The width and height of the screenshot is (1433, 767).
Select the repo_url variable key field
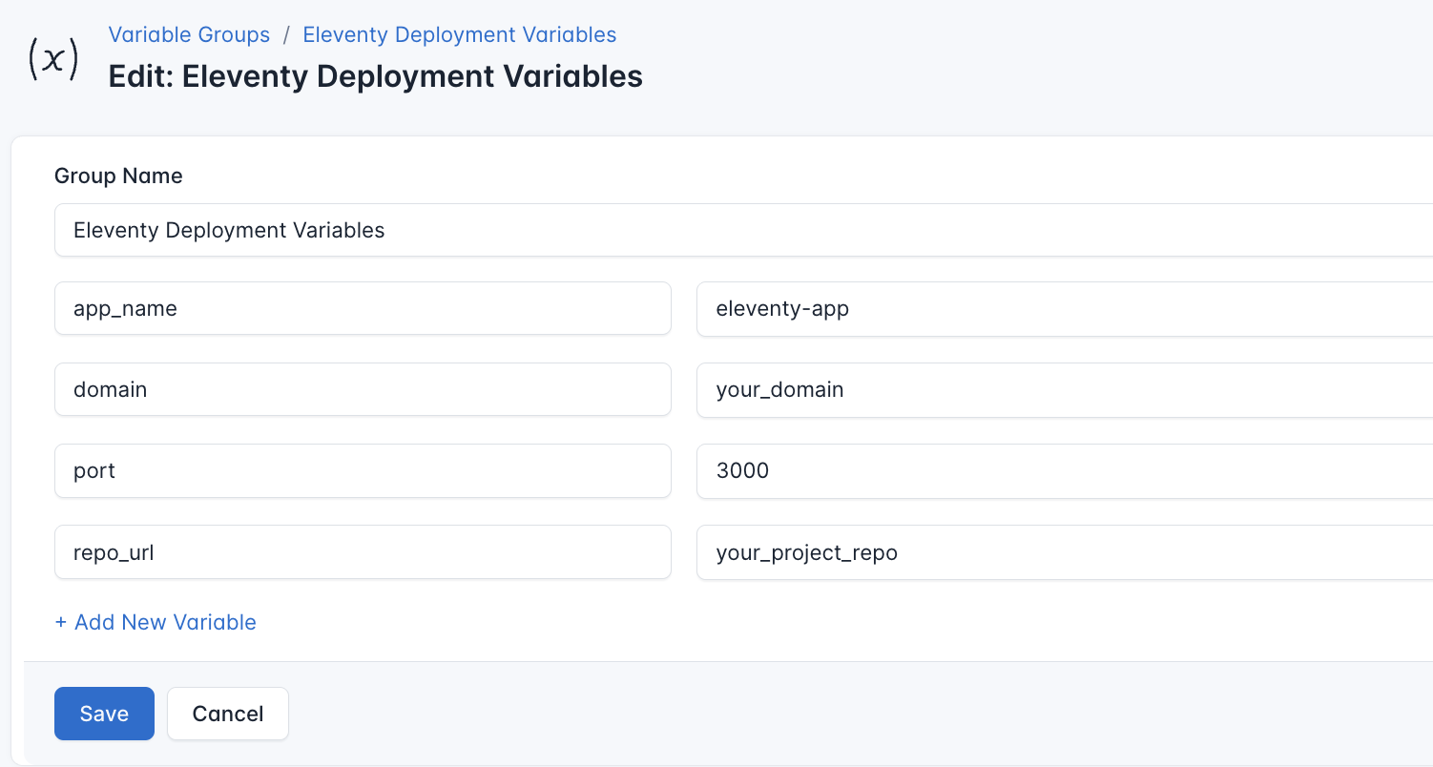pos(363,551)
